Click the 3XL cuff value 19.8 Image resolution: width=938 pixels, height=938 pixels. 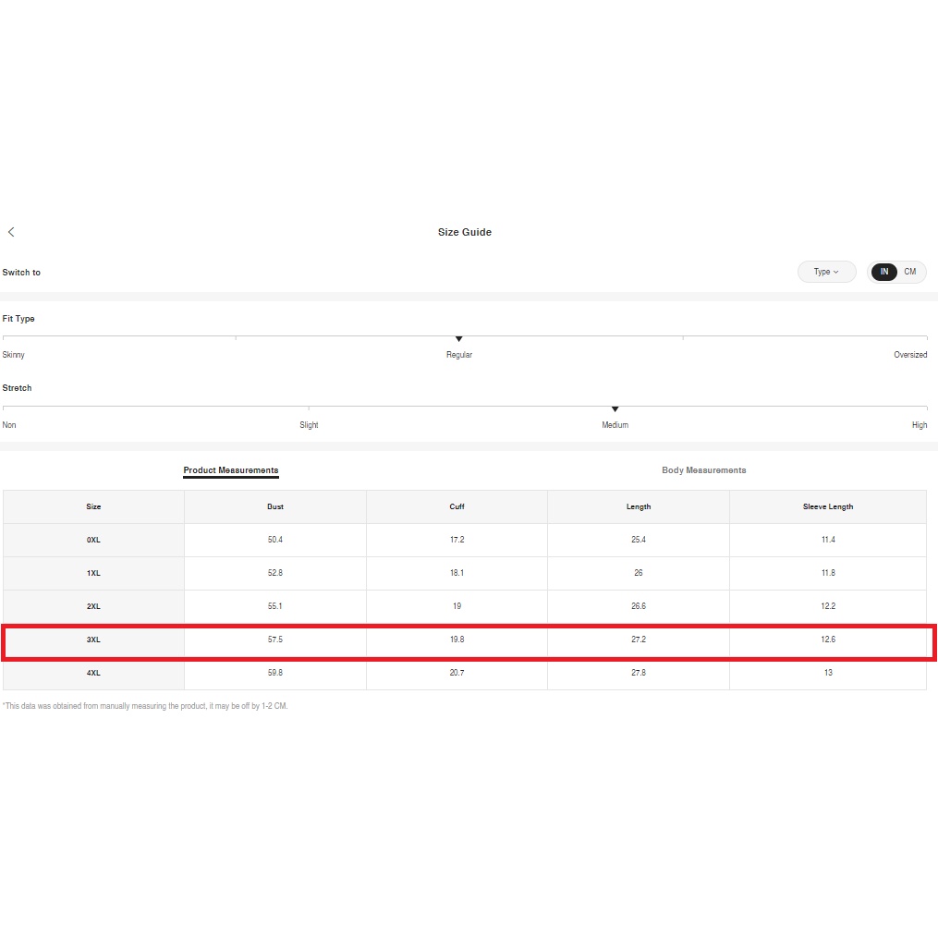[x=457, y=640]
